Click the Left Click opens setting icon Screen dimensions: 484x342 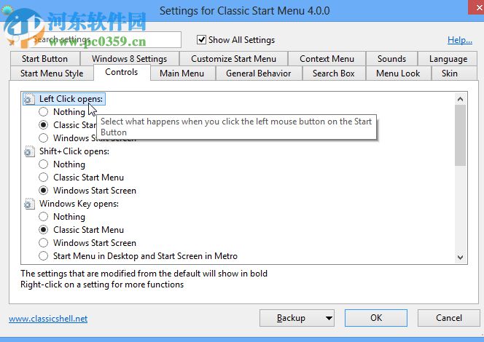29,99
